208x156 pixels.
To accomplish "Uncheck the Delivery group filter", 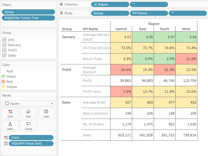I will click(4, 45).
